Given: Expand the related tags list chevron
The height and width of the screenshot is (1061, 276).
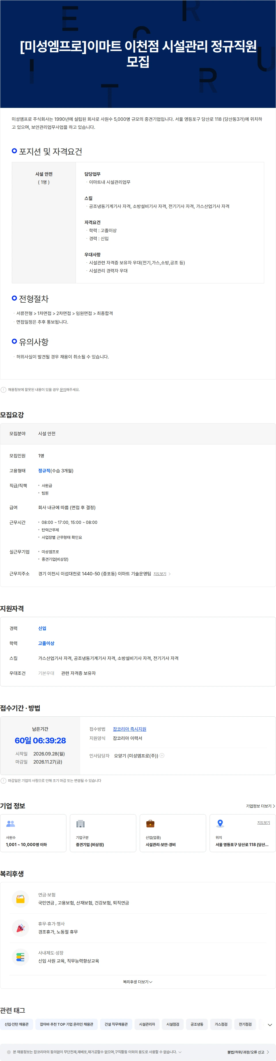Looking at the screenshot, I should [270, 1025].
